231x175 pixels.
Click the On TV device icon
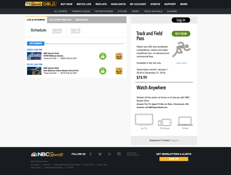point(144,120)
